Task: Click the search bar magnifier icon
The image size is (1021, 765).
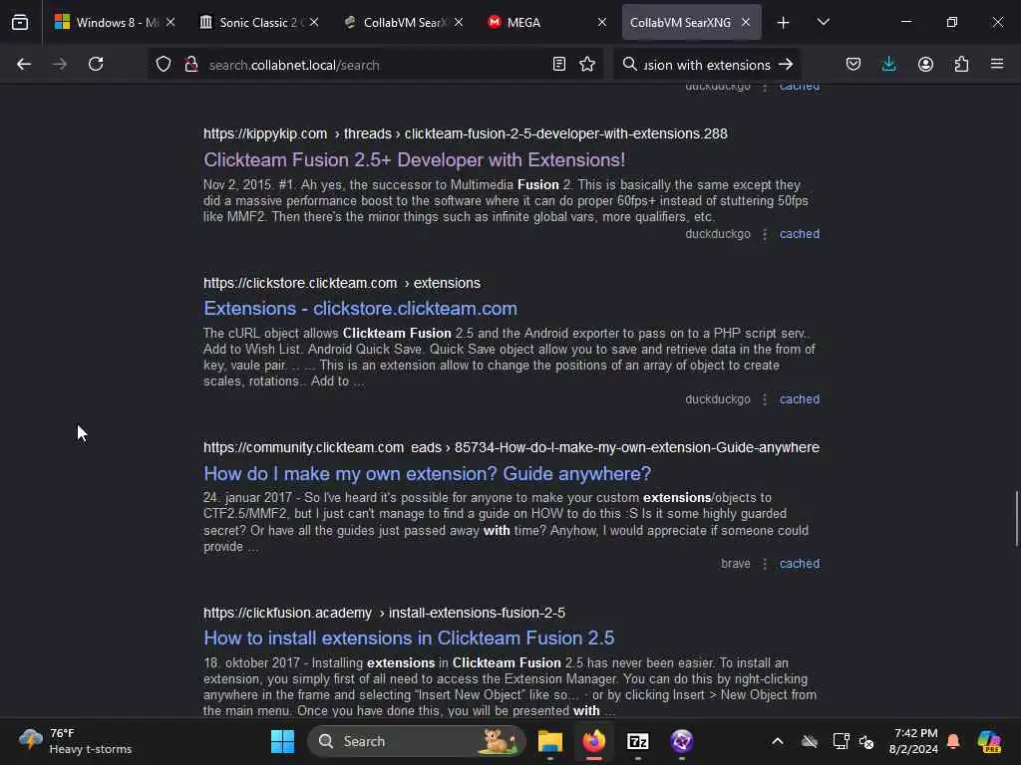Action: (629, 65)
